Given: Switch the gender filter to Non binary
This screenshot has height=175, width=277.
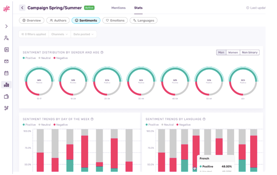Looking at the screenshot, I should pyautogui.click(x=250, y=52).
